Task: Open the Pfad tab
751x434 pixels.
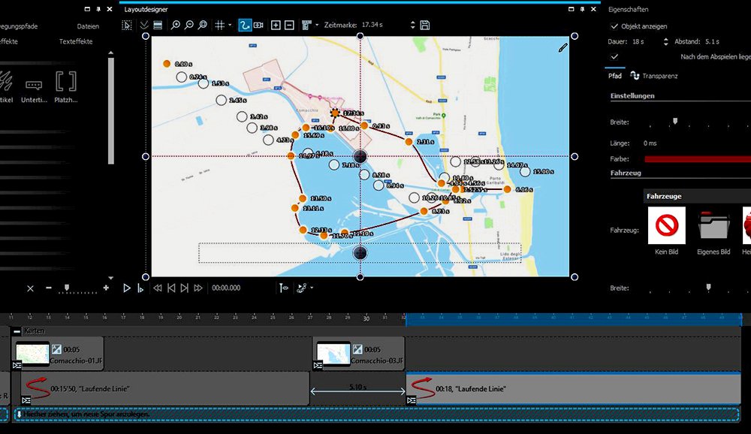Action: click(x=614, y=76)
